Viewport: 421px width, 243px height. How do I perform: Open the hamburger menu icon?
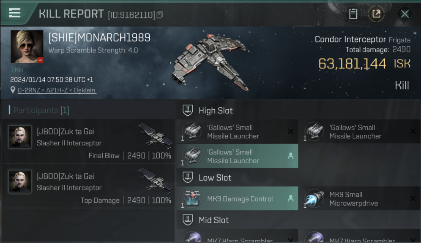15,13
